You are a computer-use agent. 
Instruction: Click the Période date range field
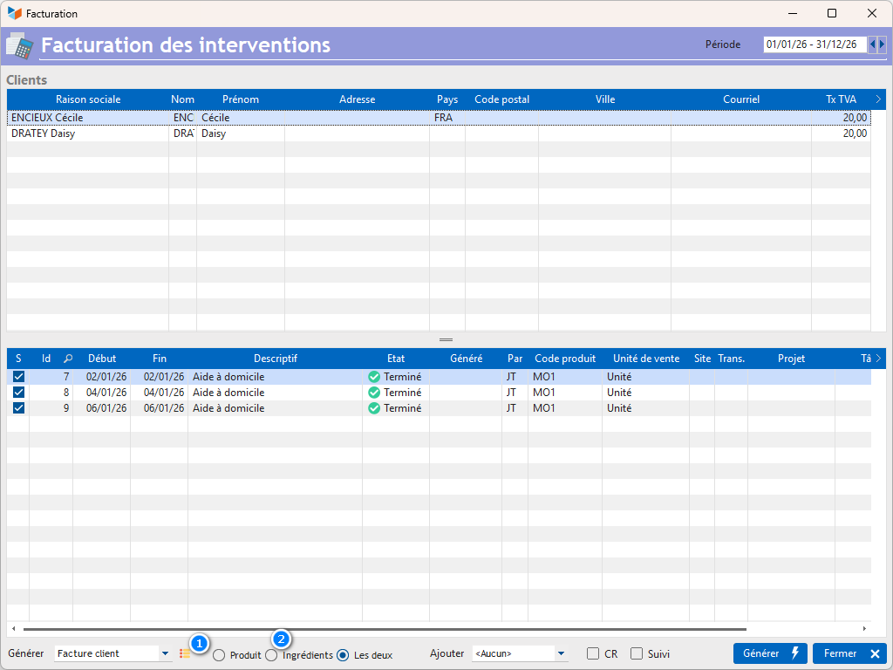click(814, 44)
